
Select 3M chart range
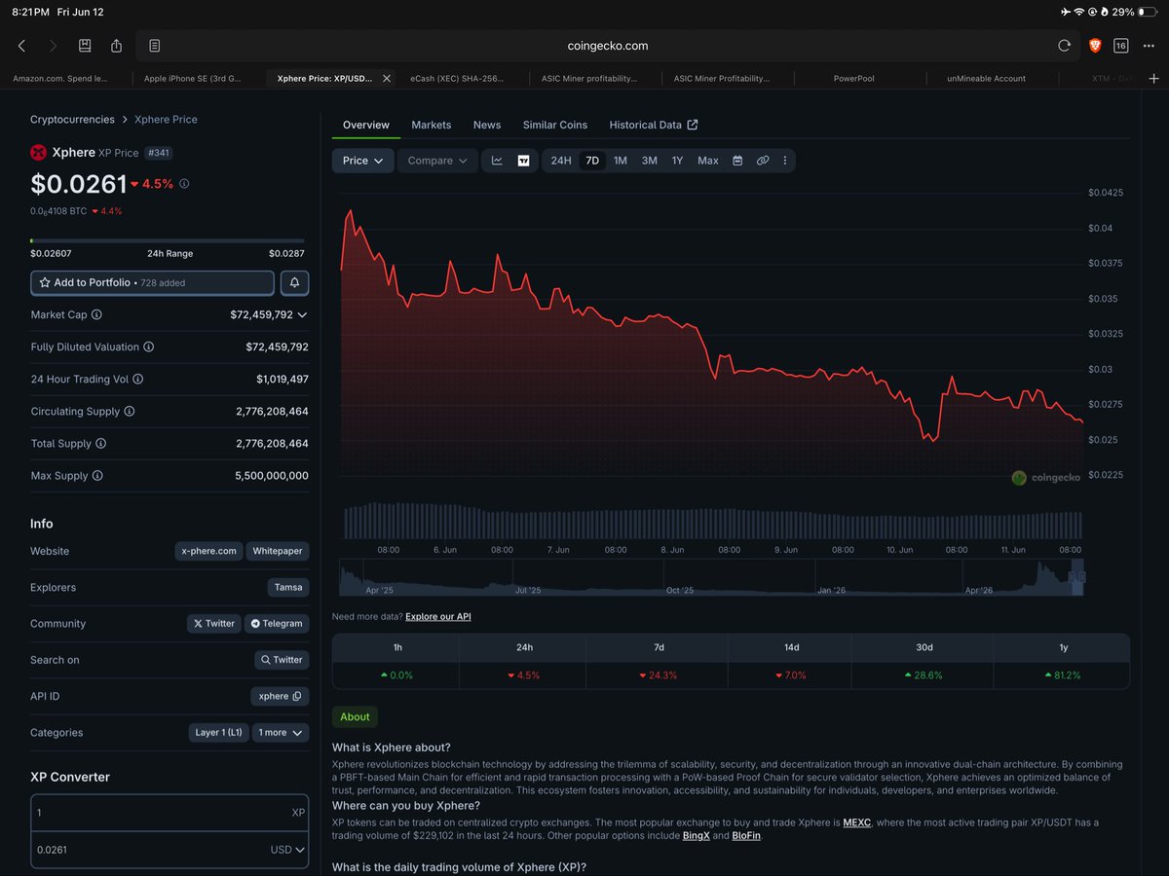coord(649,161)
